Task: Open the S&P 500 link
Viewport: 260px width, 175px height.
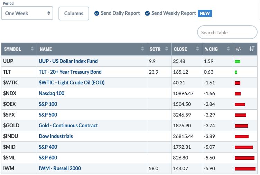Action: pyautogui.click(x=48, y=114)
